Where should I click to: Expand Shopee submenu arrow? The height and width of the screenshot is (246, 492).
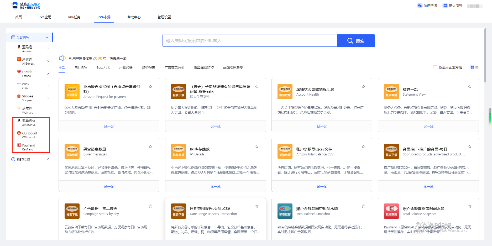coord(48,98)
